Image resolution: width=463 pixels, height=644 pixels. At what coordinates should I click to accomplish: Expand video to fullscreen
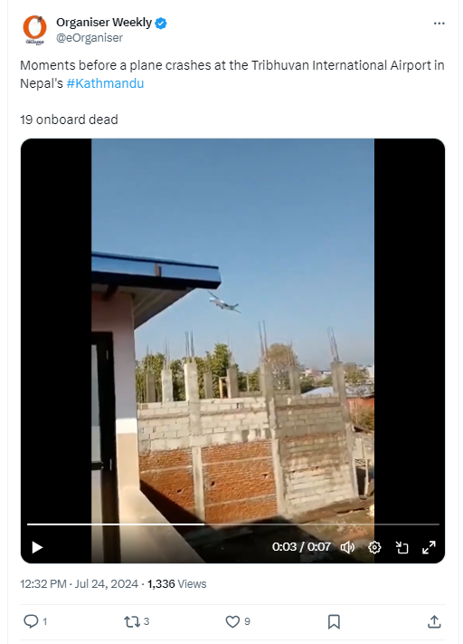pyautogui.click(x=429, y=547)
